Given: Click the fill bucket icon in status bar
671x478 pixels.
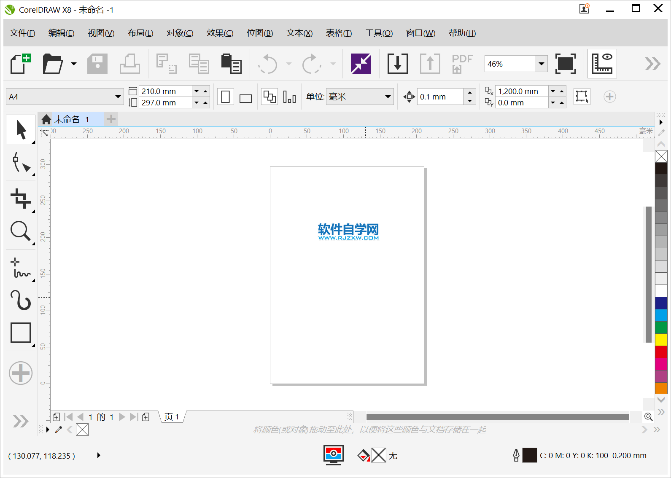Looking at the screenshot, I should pos(363,455).
